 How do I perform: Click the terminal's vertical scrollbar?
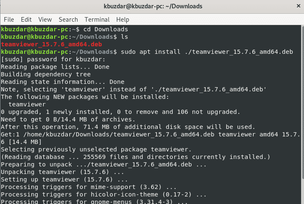tap(302, 113)
